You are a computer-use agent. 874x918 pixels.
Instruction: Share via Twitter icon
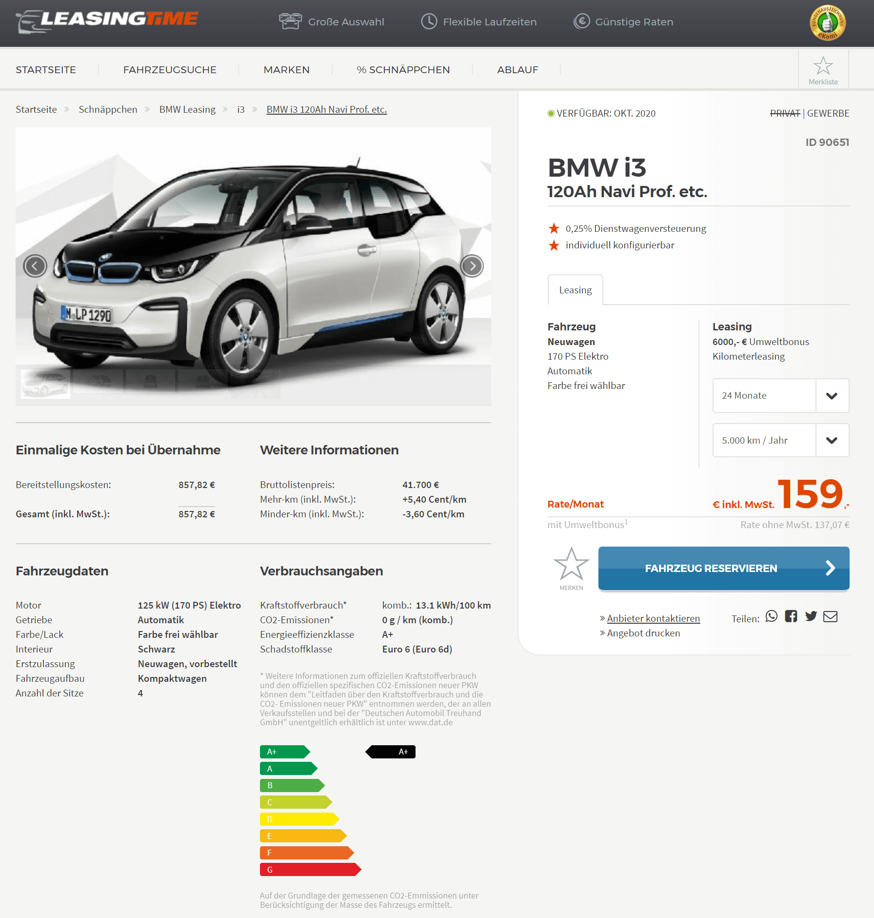811,616
